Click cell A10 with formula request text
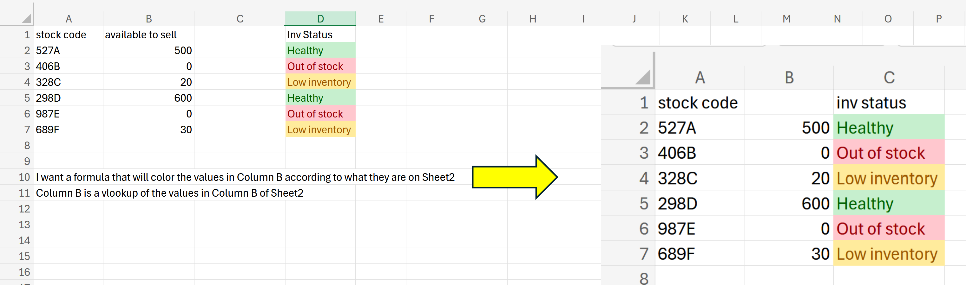966x285 pixels. (x=245, y=177)
